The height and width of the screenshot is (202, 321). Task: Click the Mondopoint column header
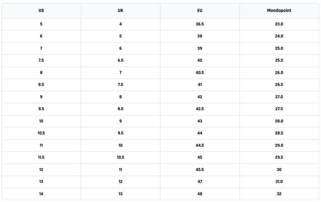click(x=279, y=10)
